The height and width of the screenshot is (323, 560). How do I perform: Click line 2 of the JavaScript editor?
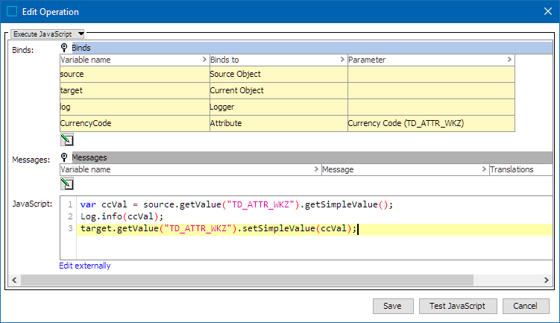224,216
